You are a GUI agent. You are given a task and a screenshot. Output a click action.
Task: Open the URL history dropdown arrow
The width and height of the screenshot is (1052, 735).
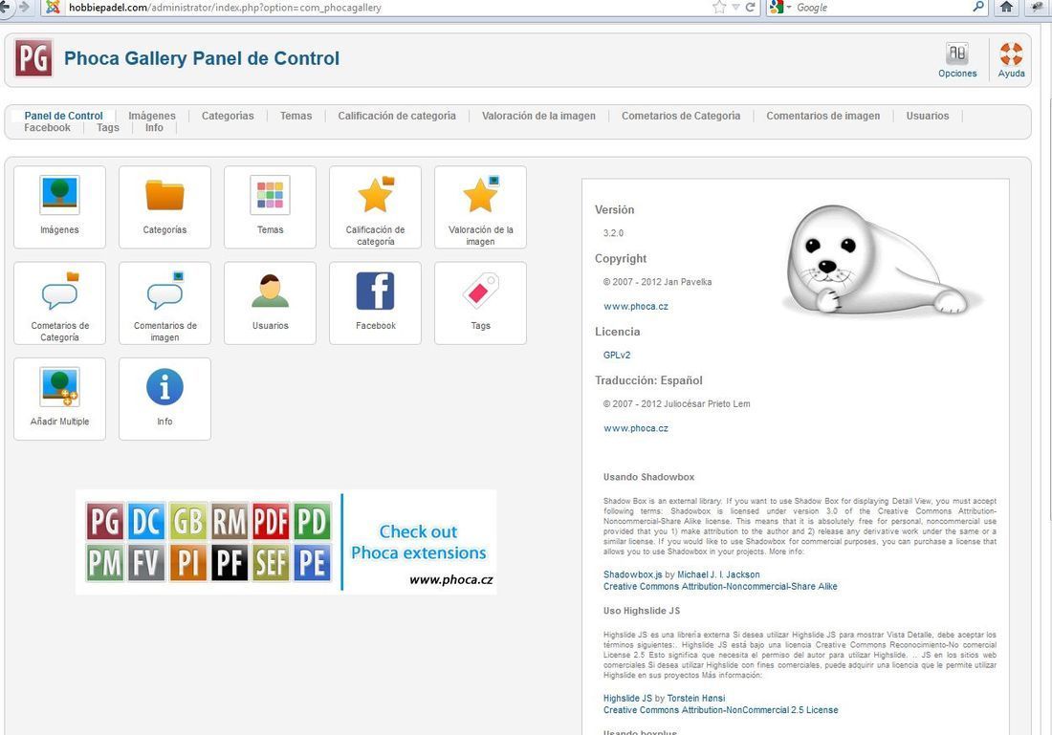coord(735,8)
